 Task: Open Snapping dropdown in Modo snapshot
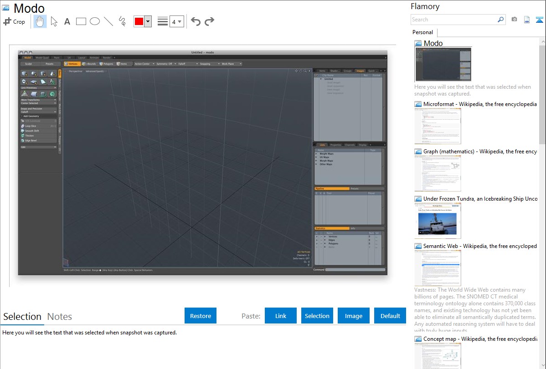click(x=210, y=64)
